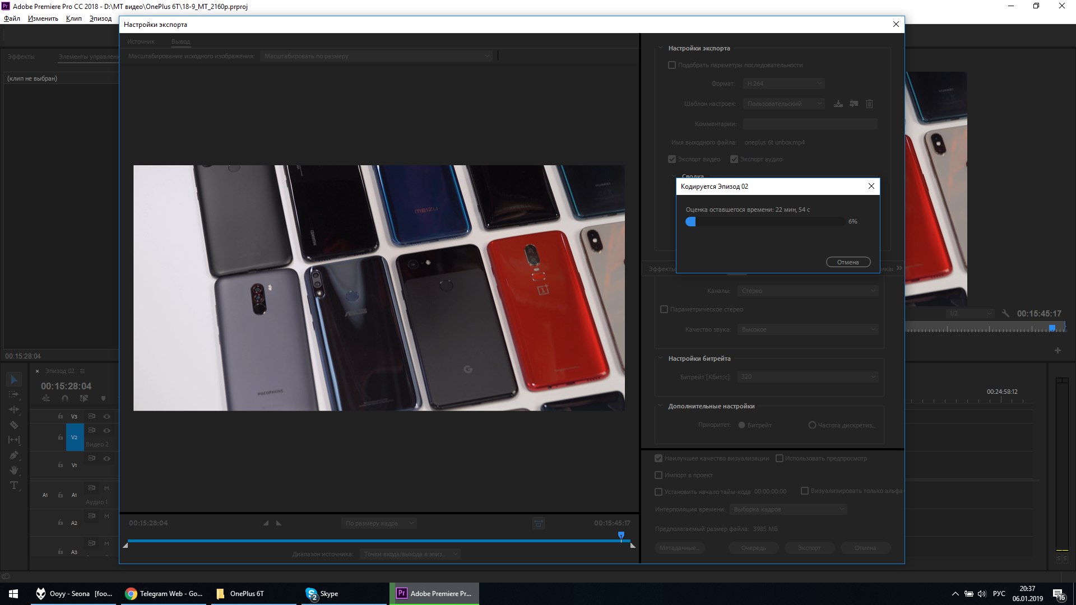This screenshot has width=1076, height=605.
Task: Switch to Источник tab in export dialog
Action: pos(141,41)
